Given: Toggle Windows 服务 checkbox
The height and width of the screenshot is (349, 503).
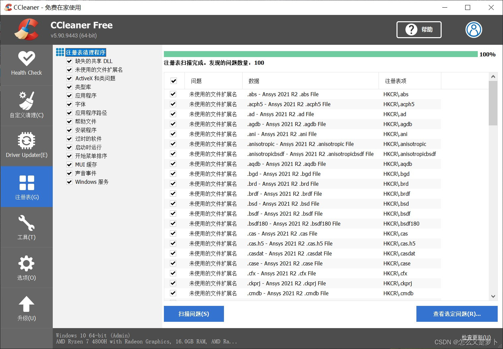Looking at the screenshot, I should tap(69, 182).
